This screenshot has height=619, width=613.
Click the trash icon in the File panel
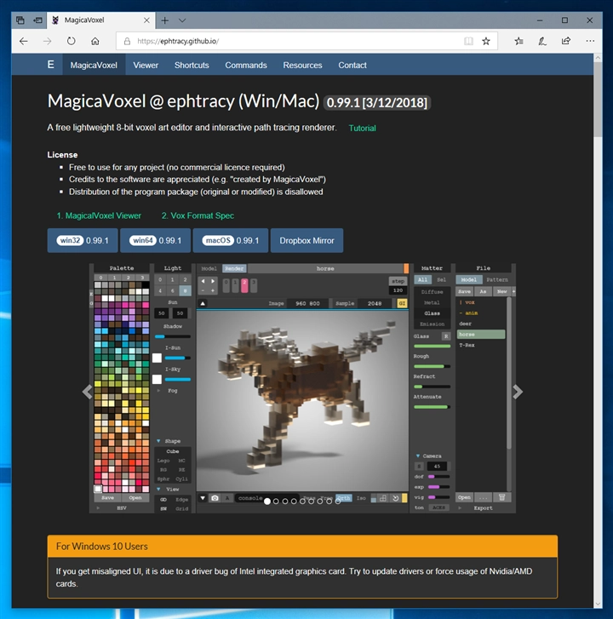(x=501, y=497)
